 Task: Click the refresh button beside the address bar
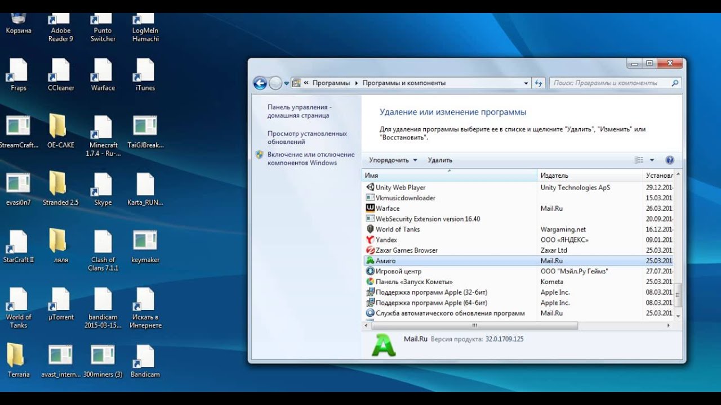click(x=538, y=83)
